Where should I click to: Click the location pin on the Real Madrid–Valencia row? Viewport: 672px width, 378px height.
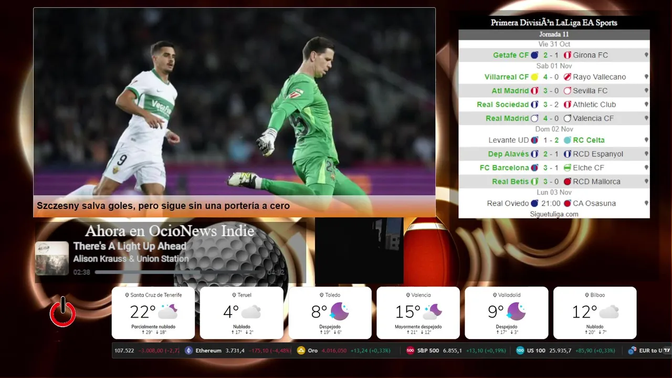click(646, 119)
